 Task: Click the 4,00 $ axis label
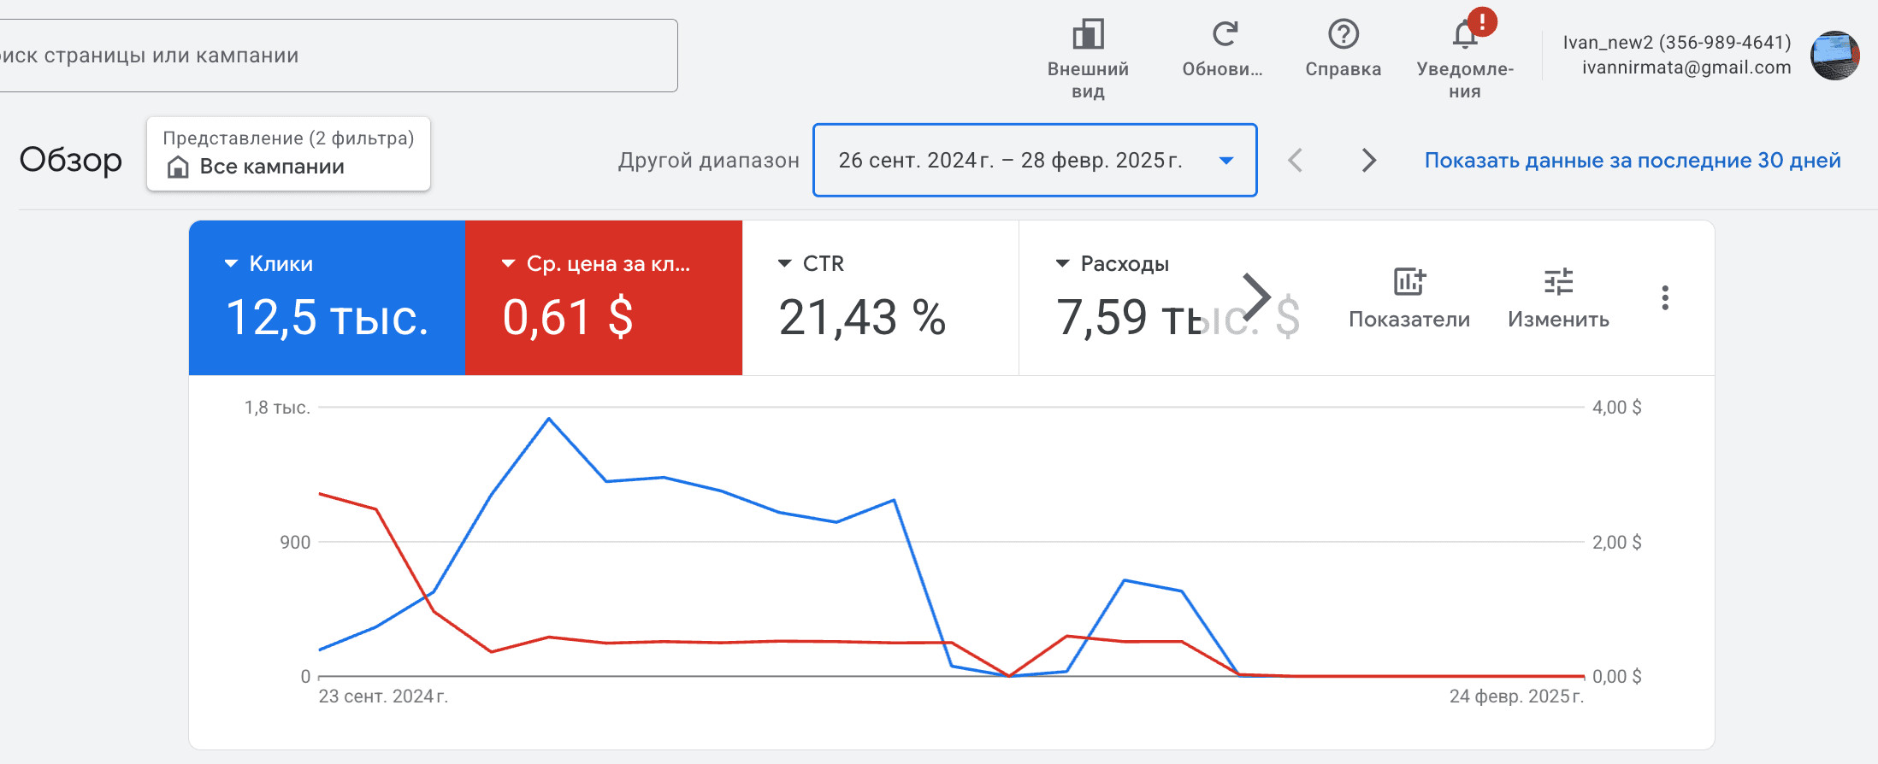(1616, 408)
